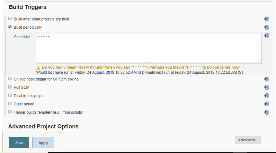Show help for Poll SCM option
This screenshot has width=276, height=153.
click(x=266, y=88)
